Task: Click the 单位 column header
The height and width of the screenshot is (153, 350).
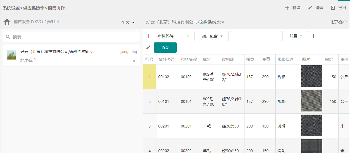Action: pyautogui.click(x=344, y=59)
